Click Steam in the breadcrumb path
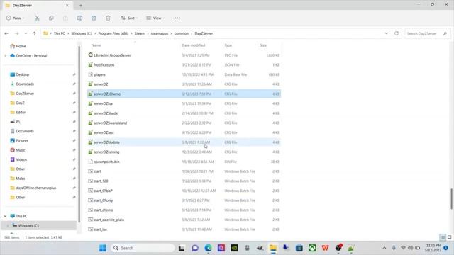Image resolution: width=454 pixels, height=255 pixels. click(x=140, y=33)
